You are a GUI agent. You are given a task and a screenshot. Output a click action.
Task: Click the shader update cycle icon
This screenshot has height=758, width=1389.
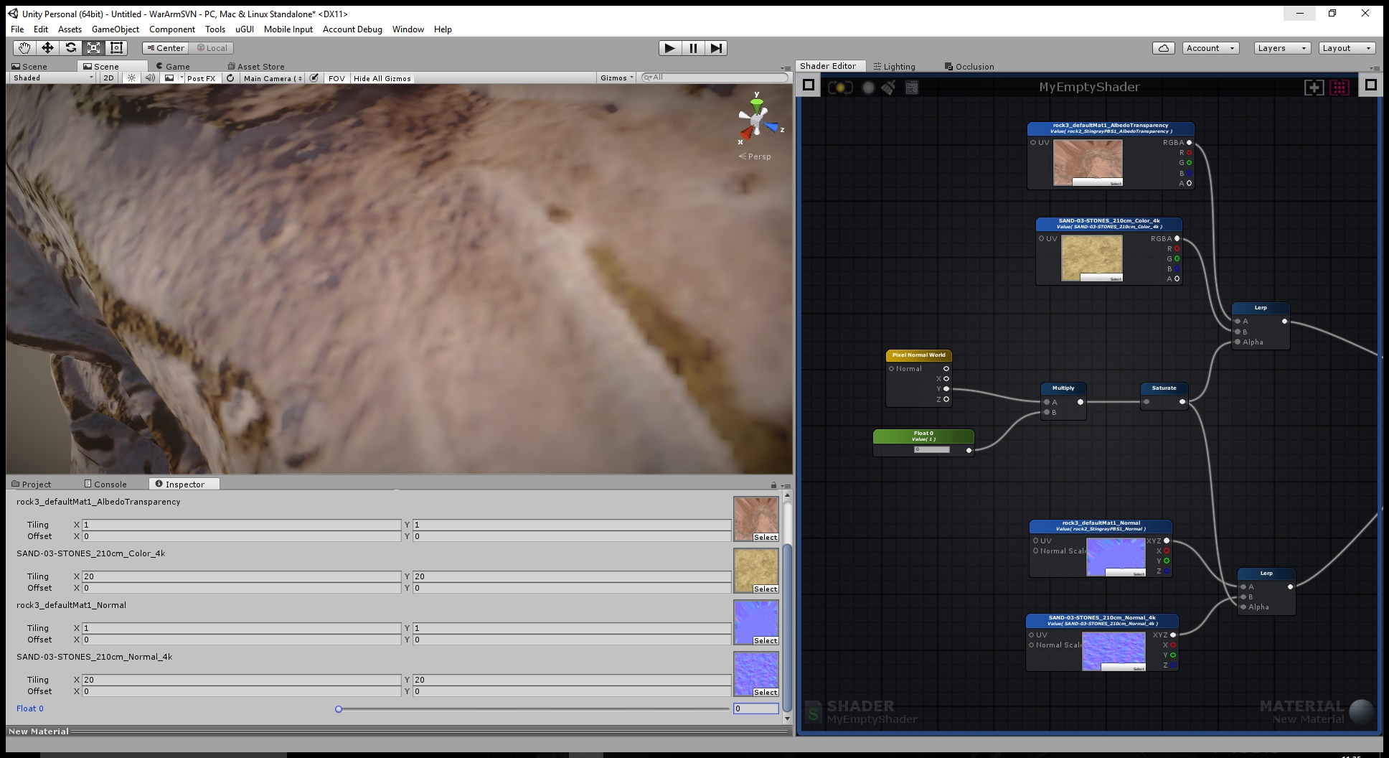[840, 88]
